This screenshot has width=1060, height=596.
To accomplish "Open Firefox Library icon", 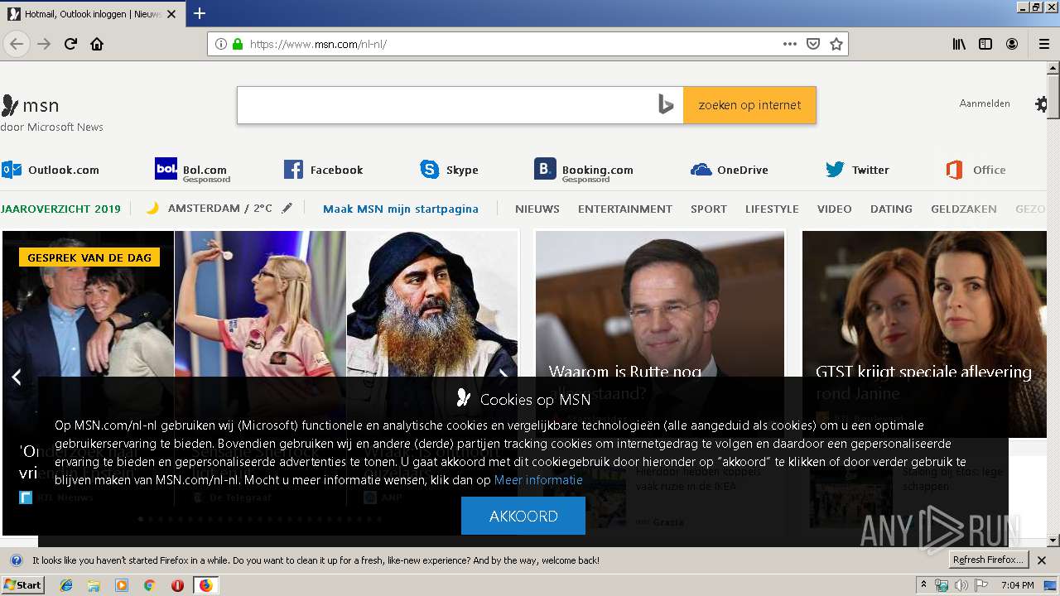I will click(959, 44).
